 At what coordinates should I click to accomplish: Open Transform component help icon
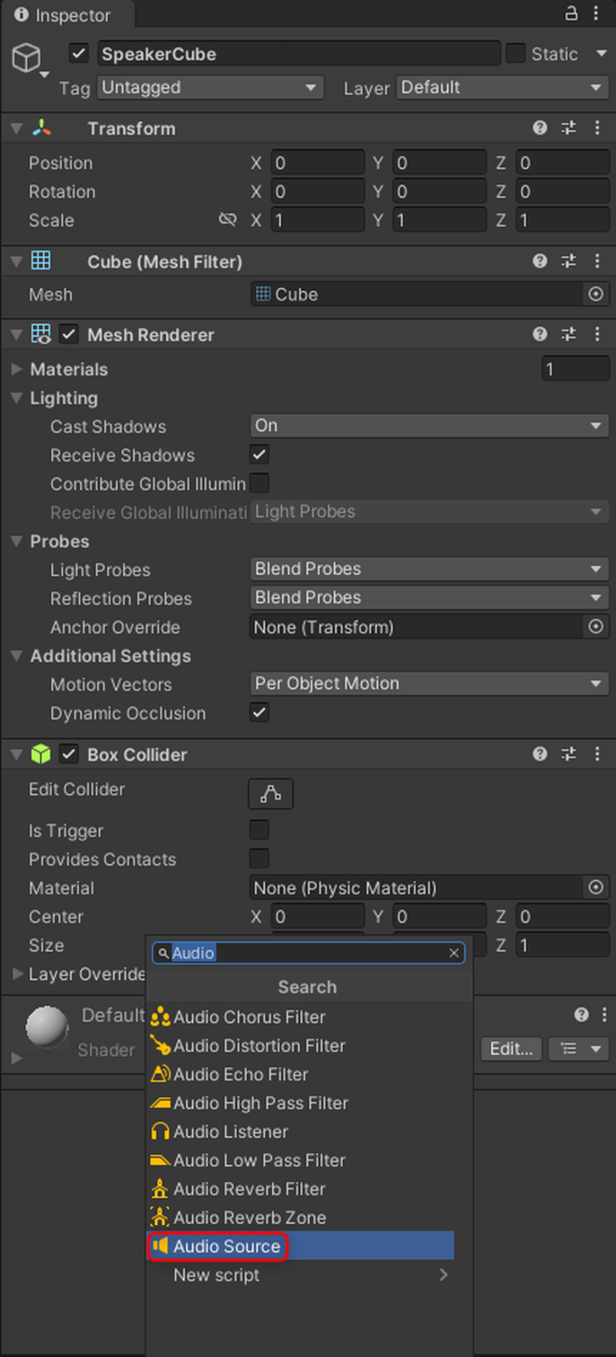click(x=540, y=128)
